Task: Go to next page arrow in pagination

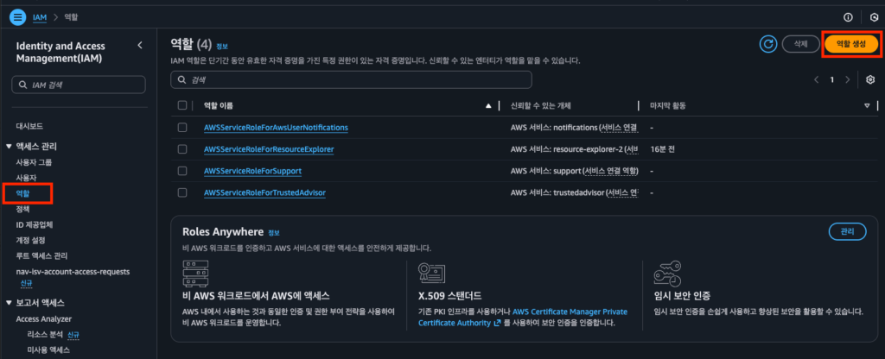Action: 848,79
